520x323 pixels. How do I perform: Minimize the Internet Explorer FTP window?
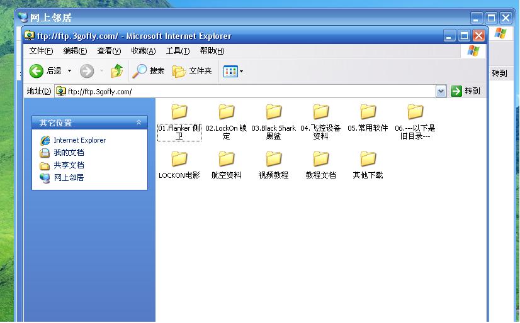click(x=449, y=35)
